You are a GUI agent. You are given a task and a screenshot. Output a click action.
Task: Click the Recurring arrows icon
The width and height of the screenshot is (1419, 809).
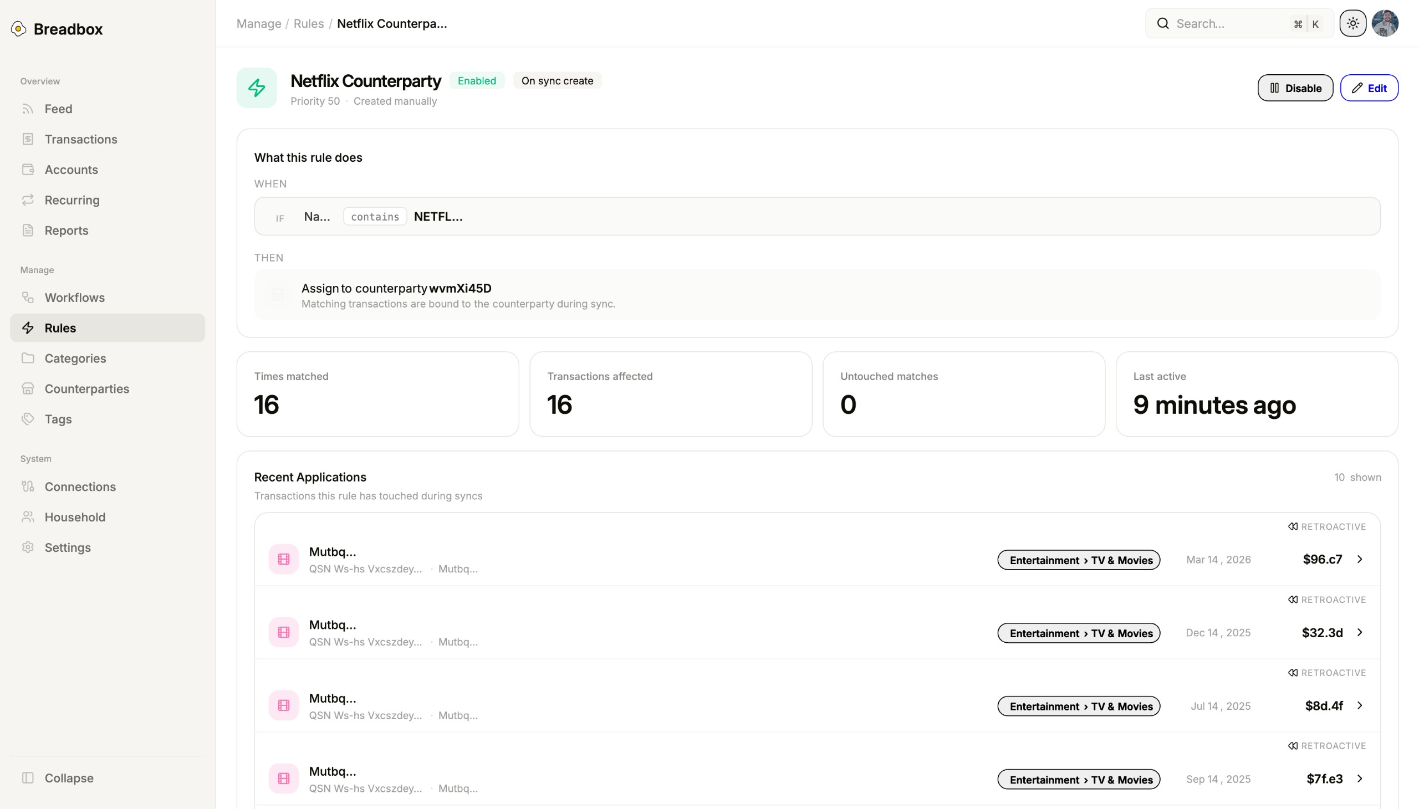coord(28,200)
